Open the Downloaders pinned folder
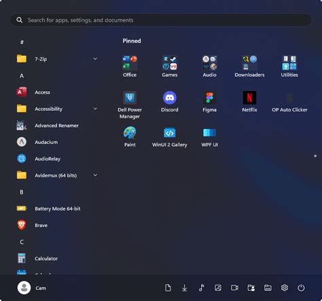Image resolution: width=322 pixels, height=301 pixels. pos(249,67)
